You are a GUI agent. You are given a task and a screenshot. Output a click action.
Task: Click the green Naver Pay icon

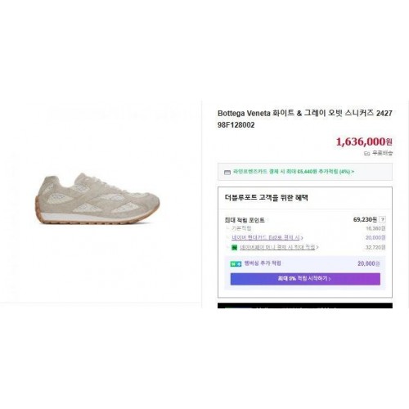234,247
